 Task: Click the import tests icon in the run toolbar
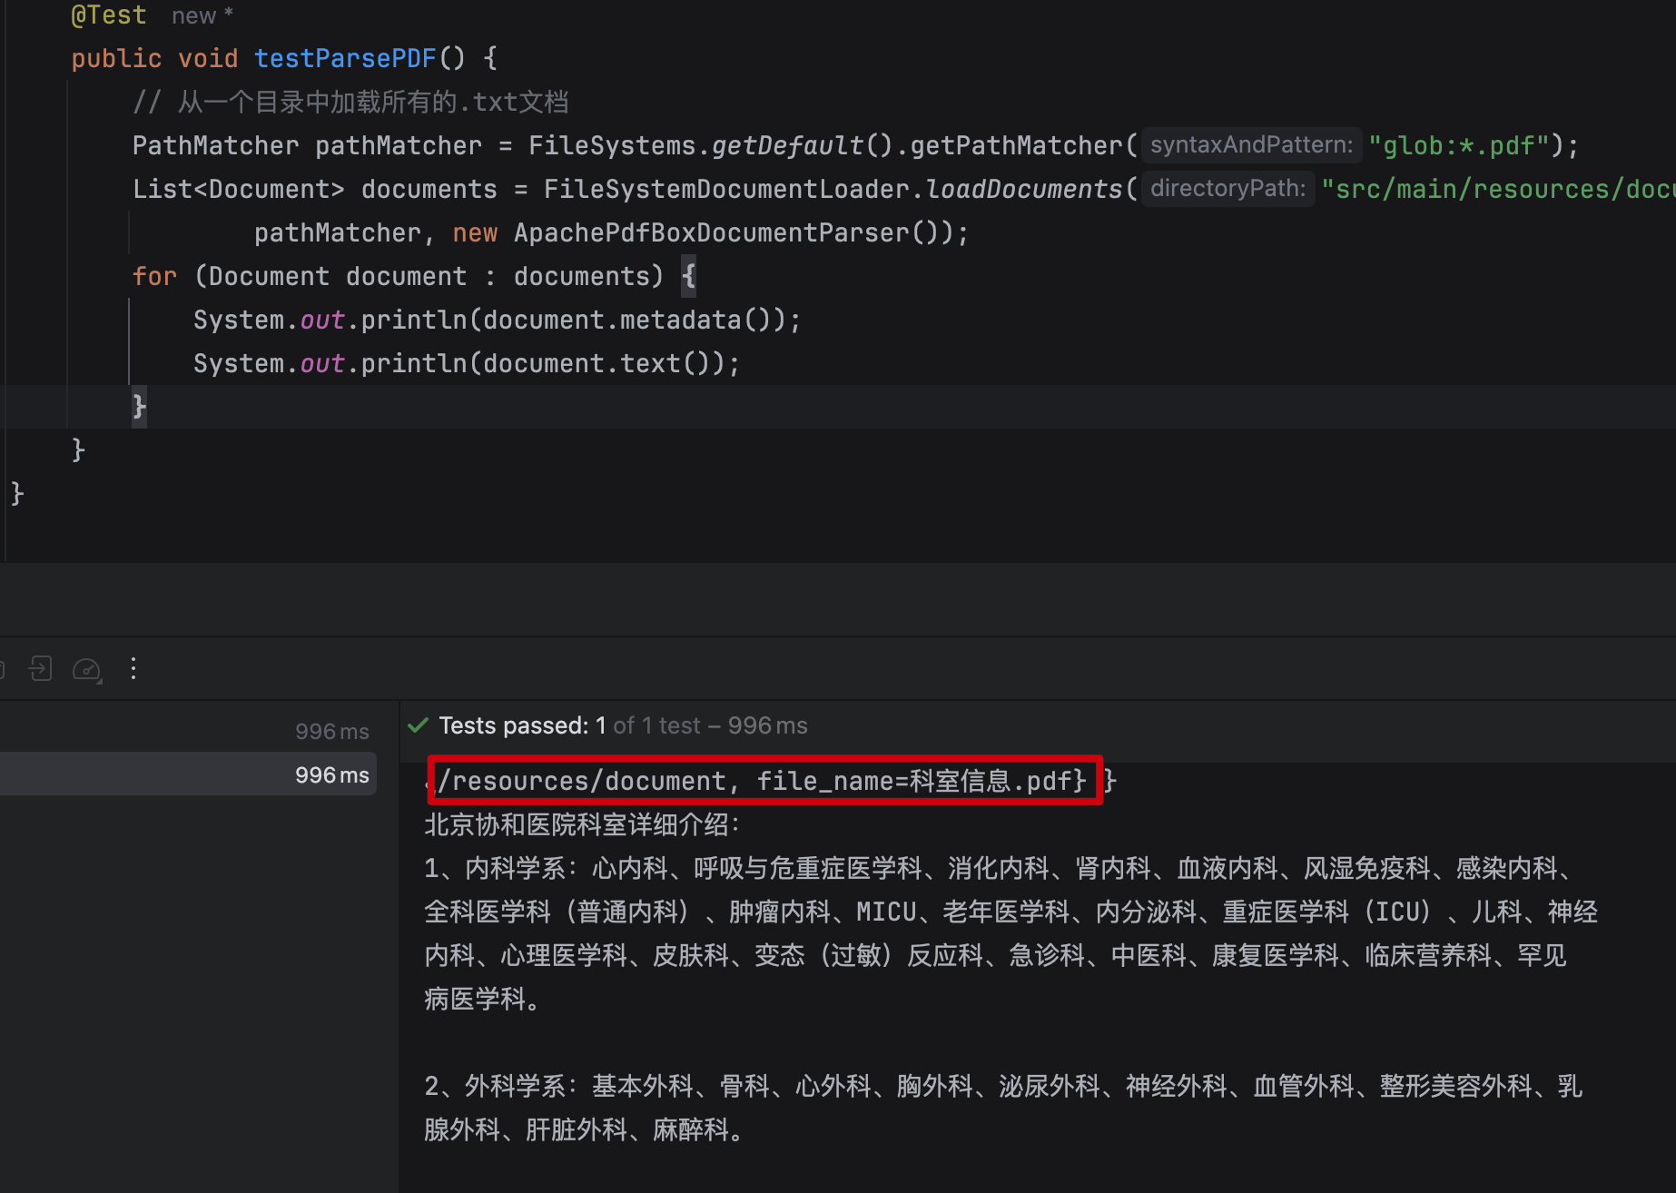click(41, 669)
